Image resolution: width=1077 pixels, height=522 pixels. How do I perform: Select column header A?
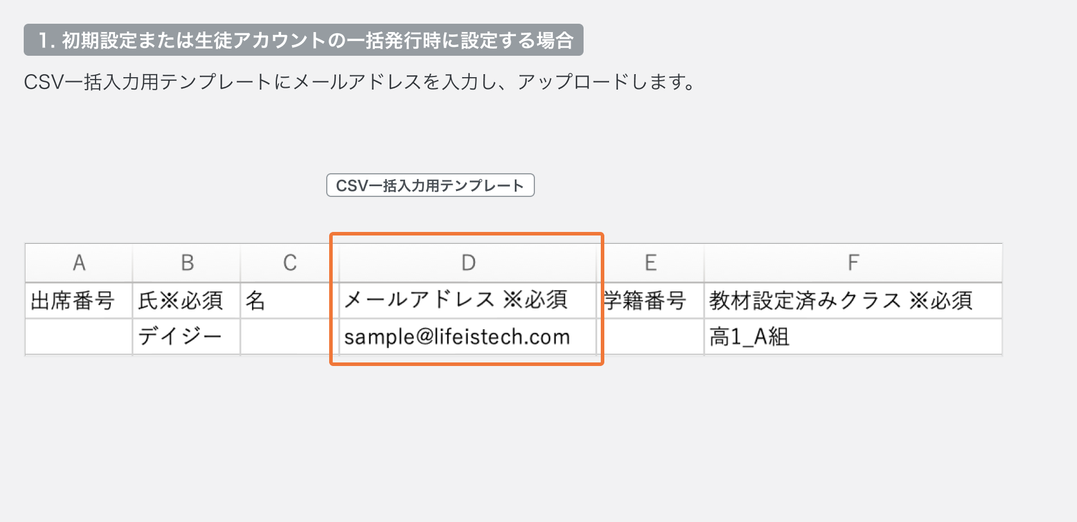click(x=79, y=263)
